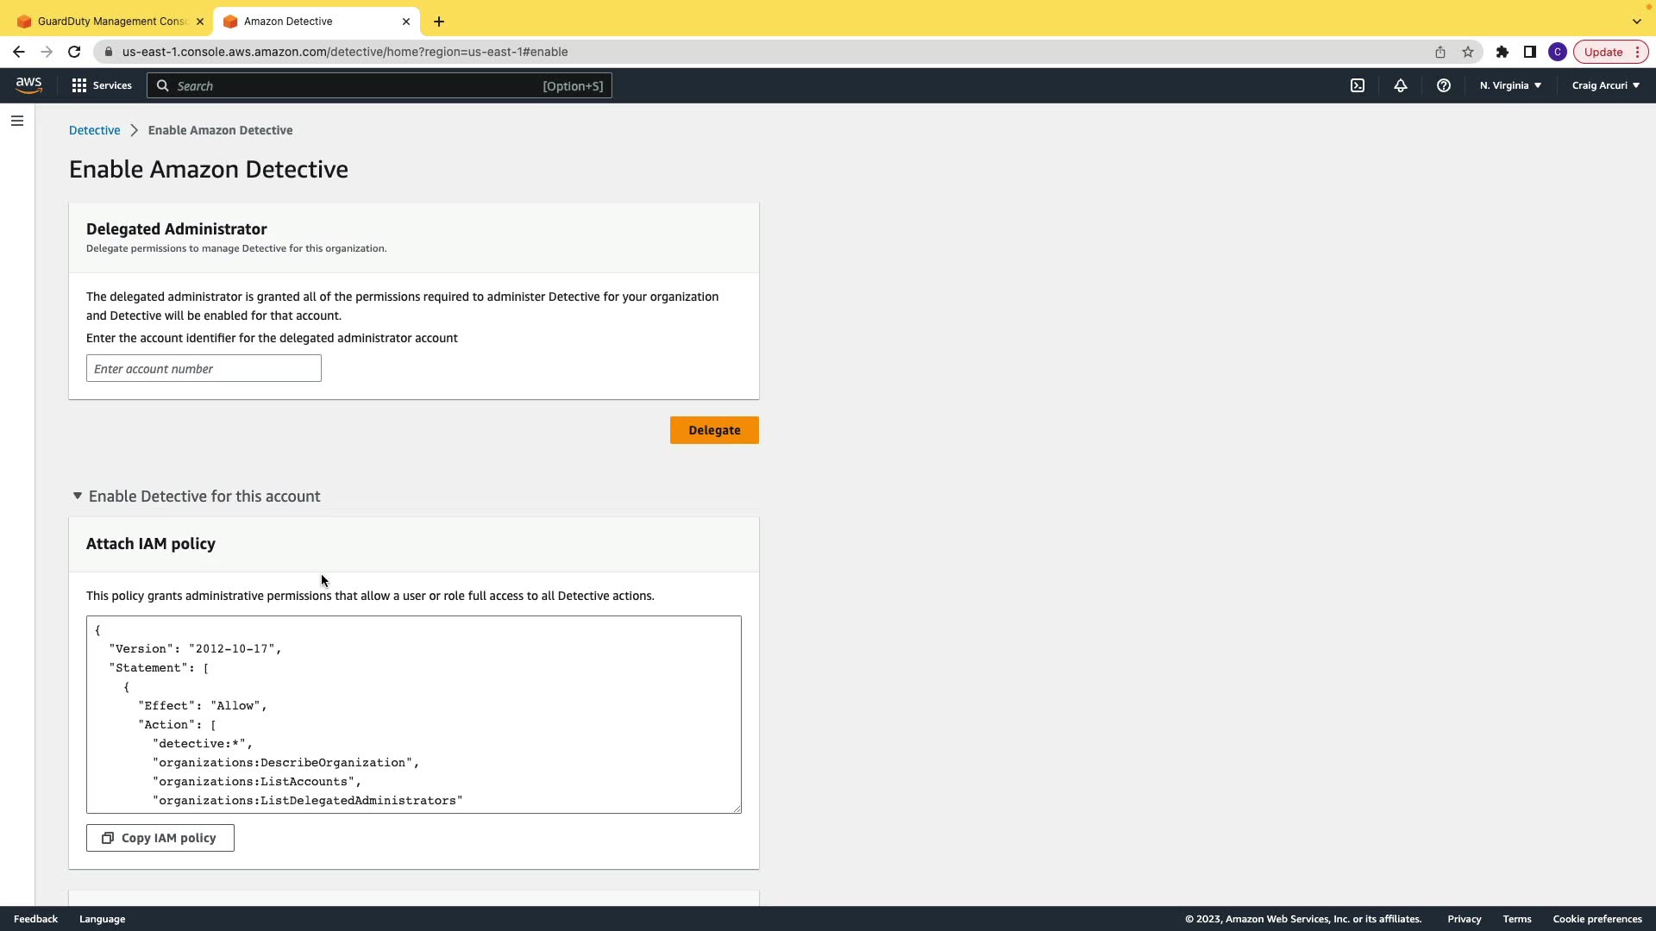
Task: Bookmark this page with star icon
Action: click(x=1468, y=52)
